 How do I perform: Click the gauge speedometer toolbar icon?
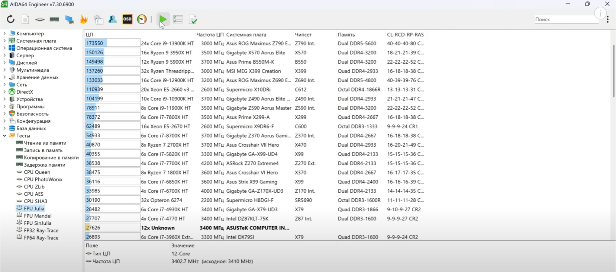pyautogui.click(x=142, y=19)
